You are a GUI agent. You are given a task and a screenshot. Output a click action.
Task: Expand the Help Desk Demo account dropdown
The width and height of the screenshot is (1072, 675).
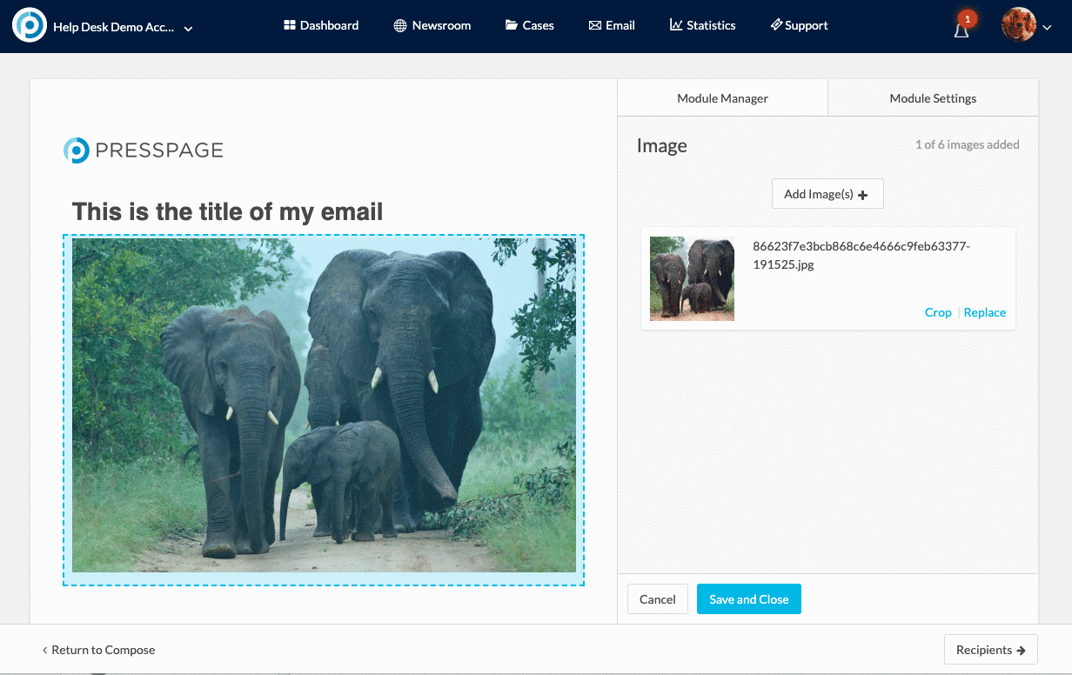point(188,28)
